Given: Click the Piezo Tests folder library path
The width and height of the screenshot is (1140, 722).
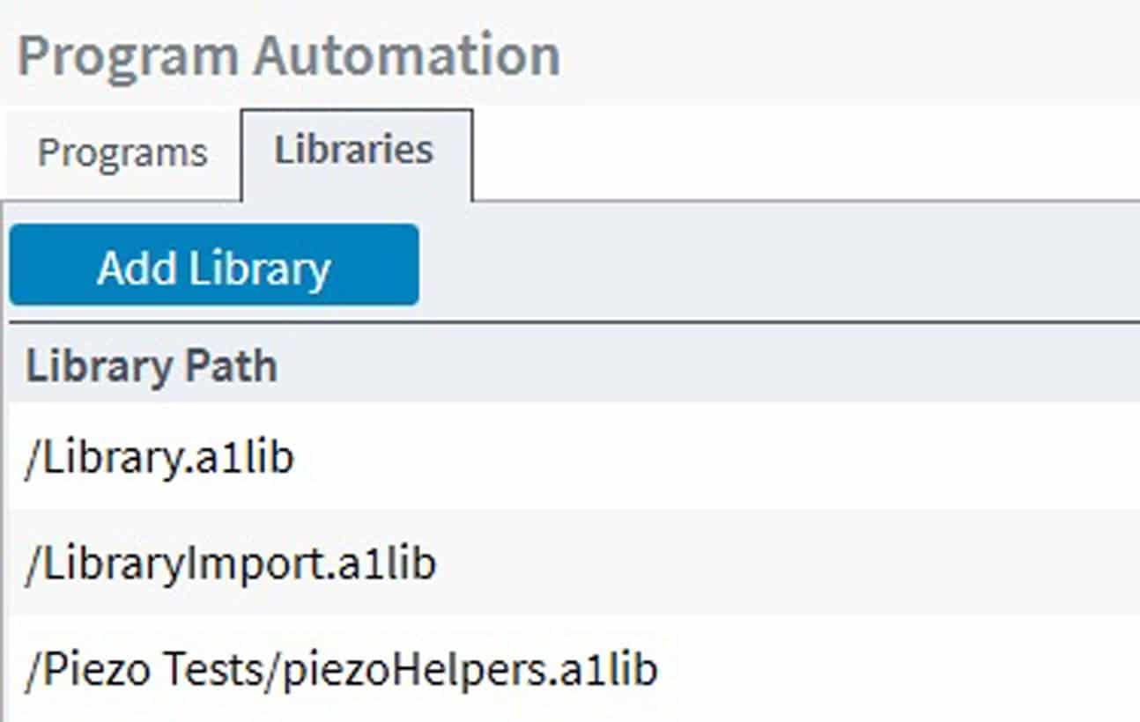Looking at the screenshot, I should 342,670.
